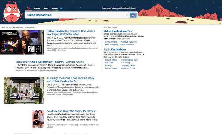This screenshot has height=134, width=222.
Task: Click the Take Miami review thumbnail image
Action: [x=38, y=119]
